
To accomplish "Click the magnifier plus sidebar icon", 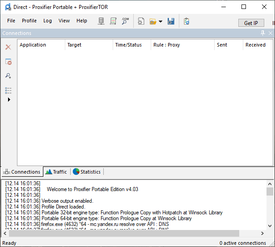I will [x=8, y=76].
